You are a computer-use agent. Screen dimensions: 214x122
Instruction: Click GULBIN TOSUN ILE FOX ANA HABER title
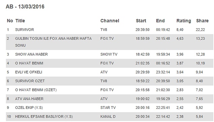pos(53,42)
